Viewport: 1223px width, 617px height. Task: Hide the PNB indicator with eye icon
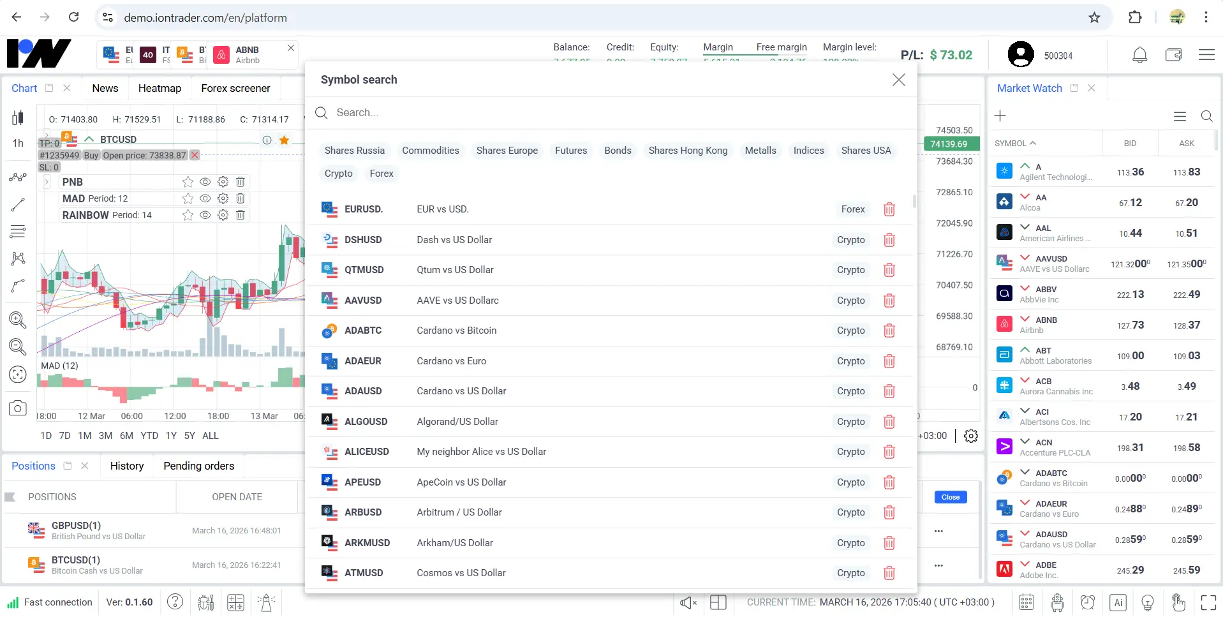205,182
